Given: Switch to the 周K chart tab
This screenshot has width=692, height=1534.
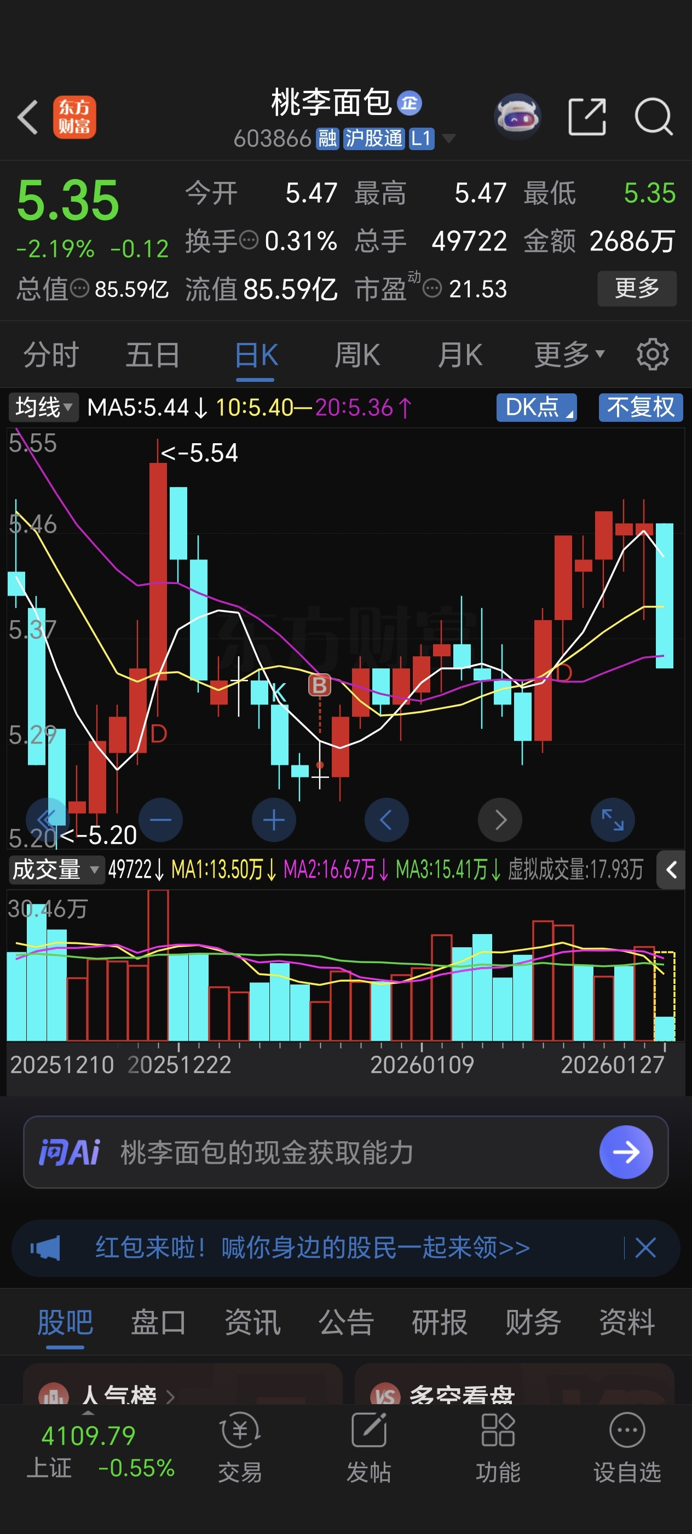Looking at the screenshot, I should [357, 355].
